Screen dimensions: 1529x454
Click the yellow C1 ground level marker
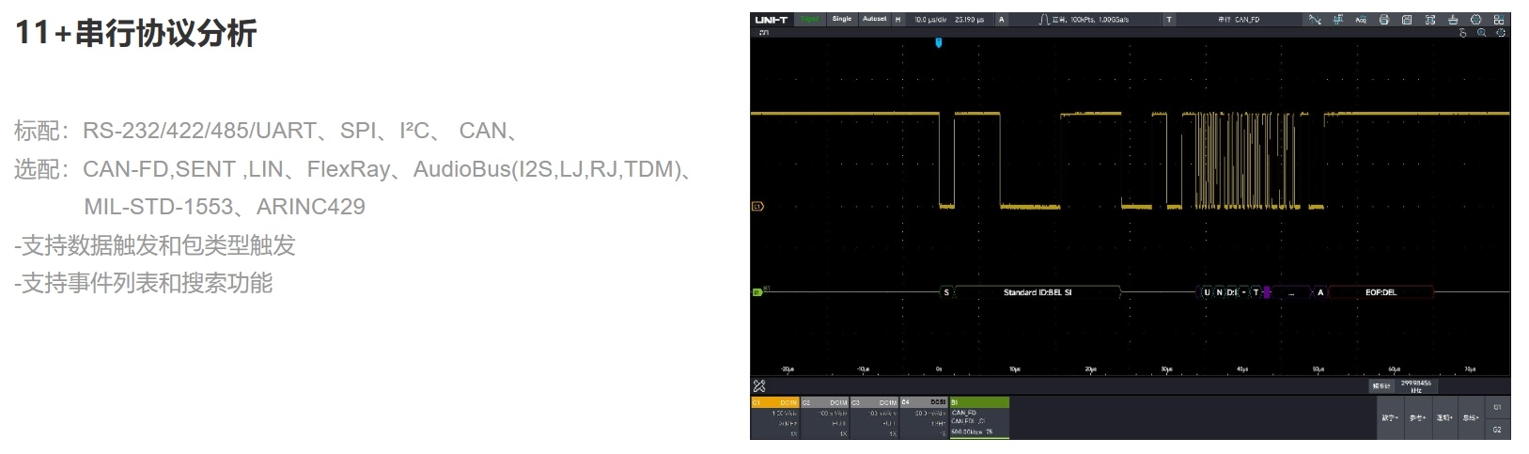pos(757,206)
